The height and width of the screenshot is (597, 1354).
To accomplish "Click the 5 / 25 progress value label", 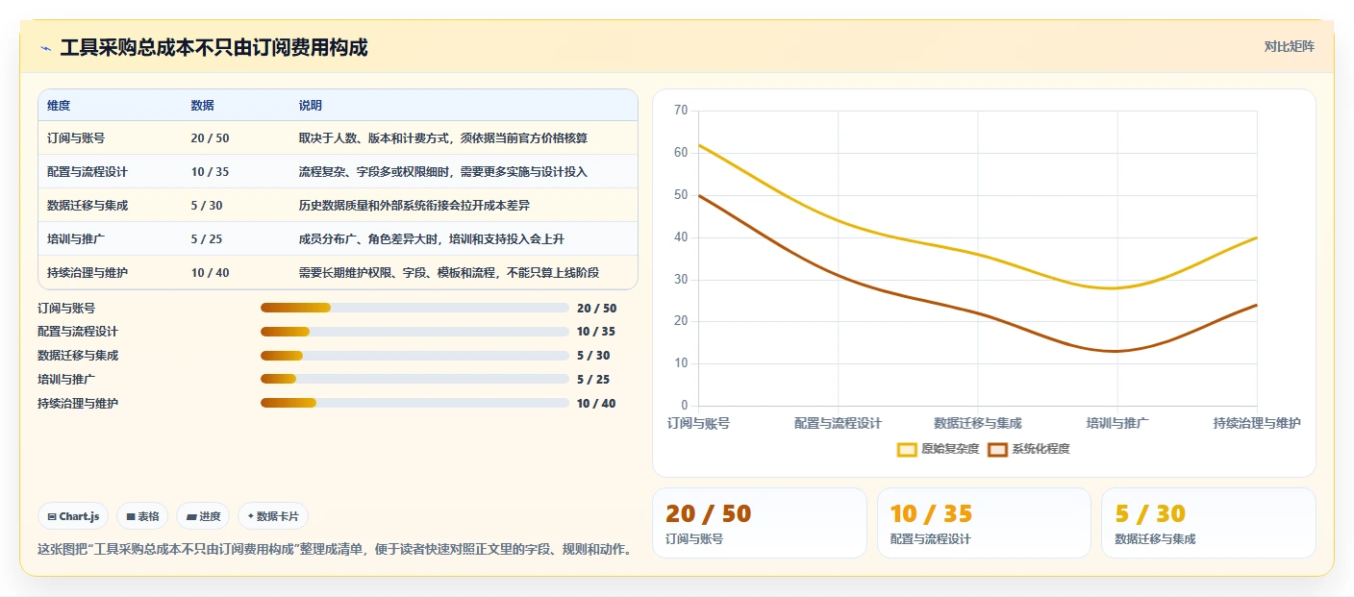I will 593,380.
